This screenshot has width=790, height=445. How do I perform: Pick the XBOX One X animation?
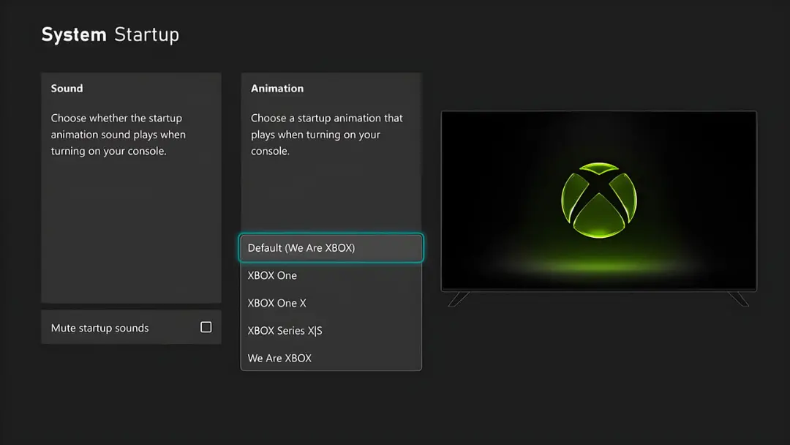coord(331,303)
